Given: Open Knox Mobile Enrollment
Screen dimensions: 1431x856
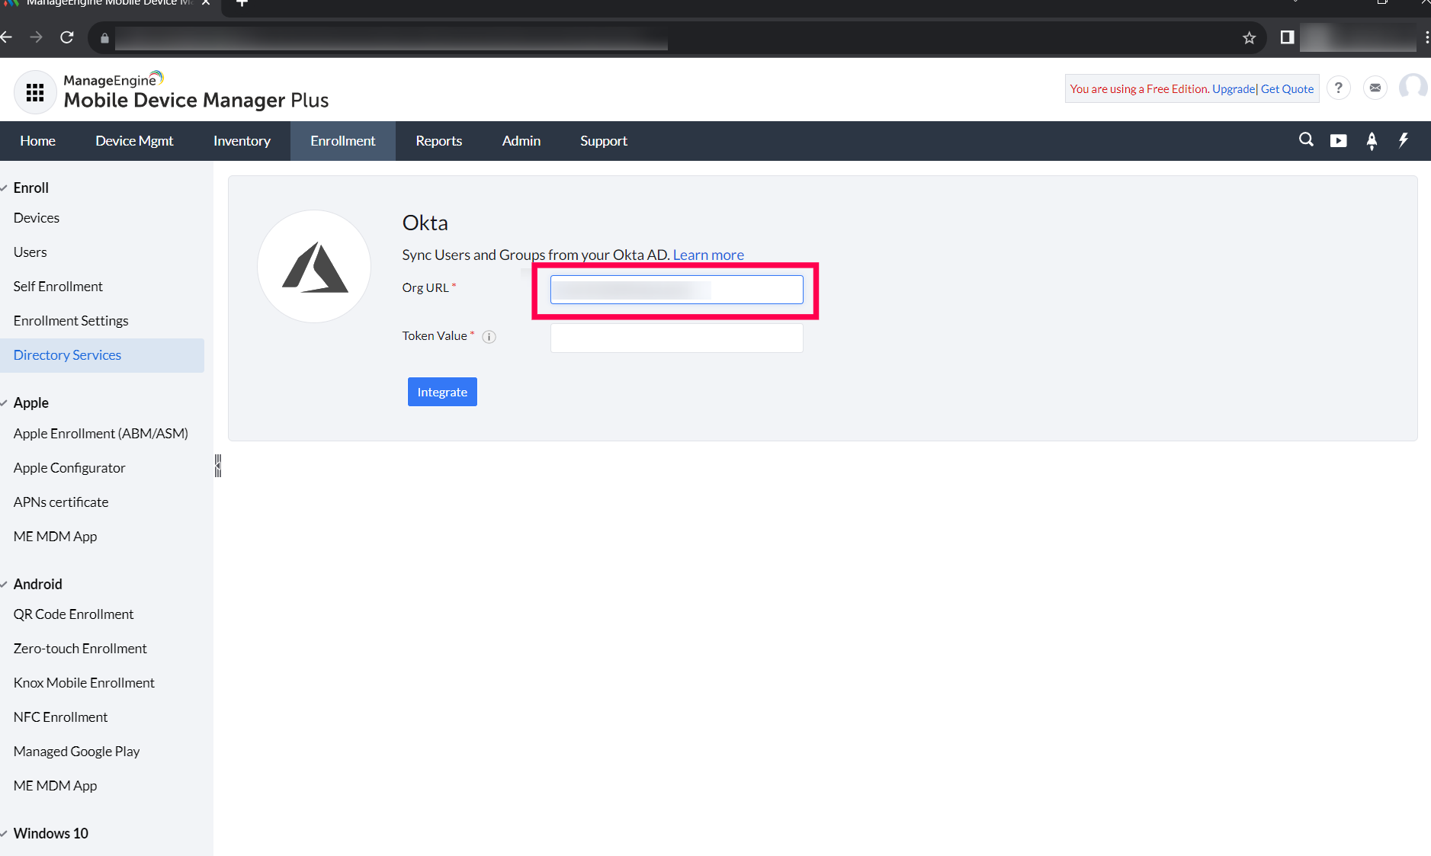Looking at the screenshot, I should pos(84,683).
